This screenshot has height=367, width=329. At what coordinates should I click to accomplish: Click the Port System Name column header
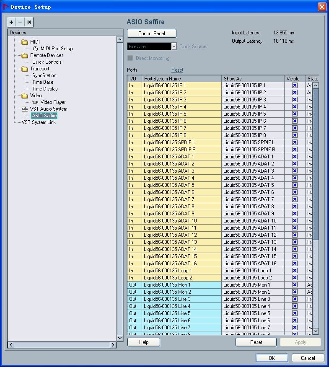182,79
